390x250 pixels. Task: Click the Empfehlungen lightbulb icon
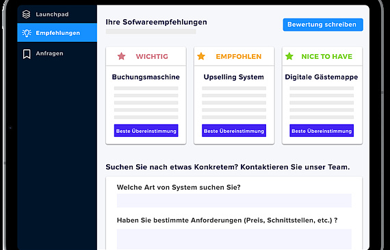point(27,33)
